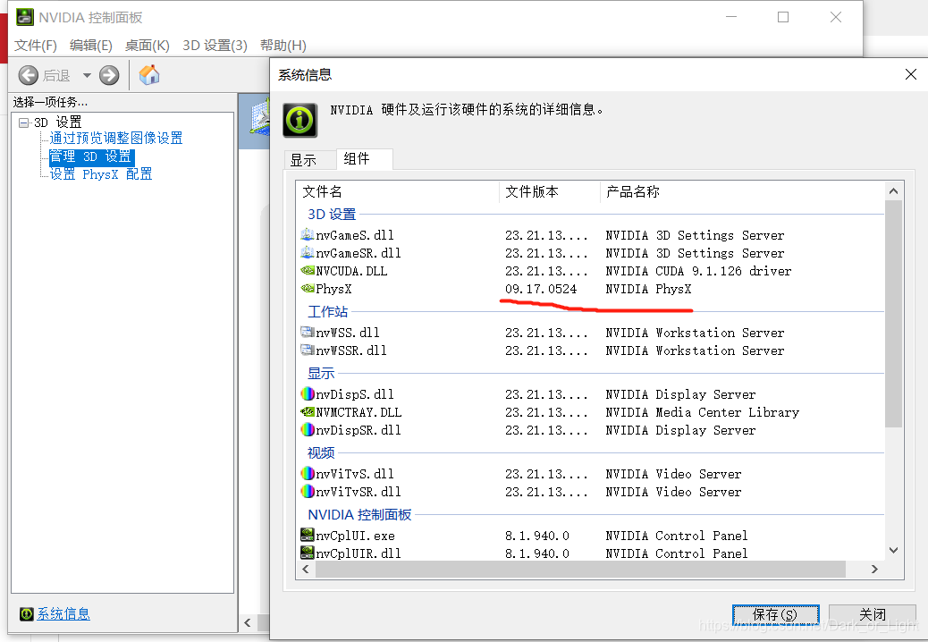The width and height of the screenshot is (928, 642).
Task: Click the NVIDIA Control Panel title icon
Action: 25,17
